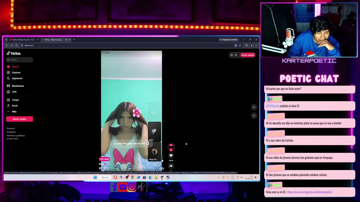Click the sidebar Iniciar sesión button
Viewport: 360px width, 202px height.
[x=19, y=119]
